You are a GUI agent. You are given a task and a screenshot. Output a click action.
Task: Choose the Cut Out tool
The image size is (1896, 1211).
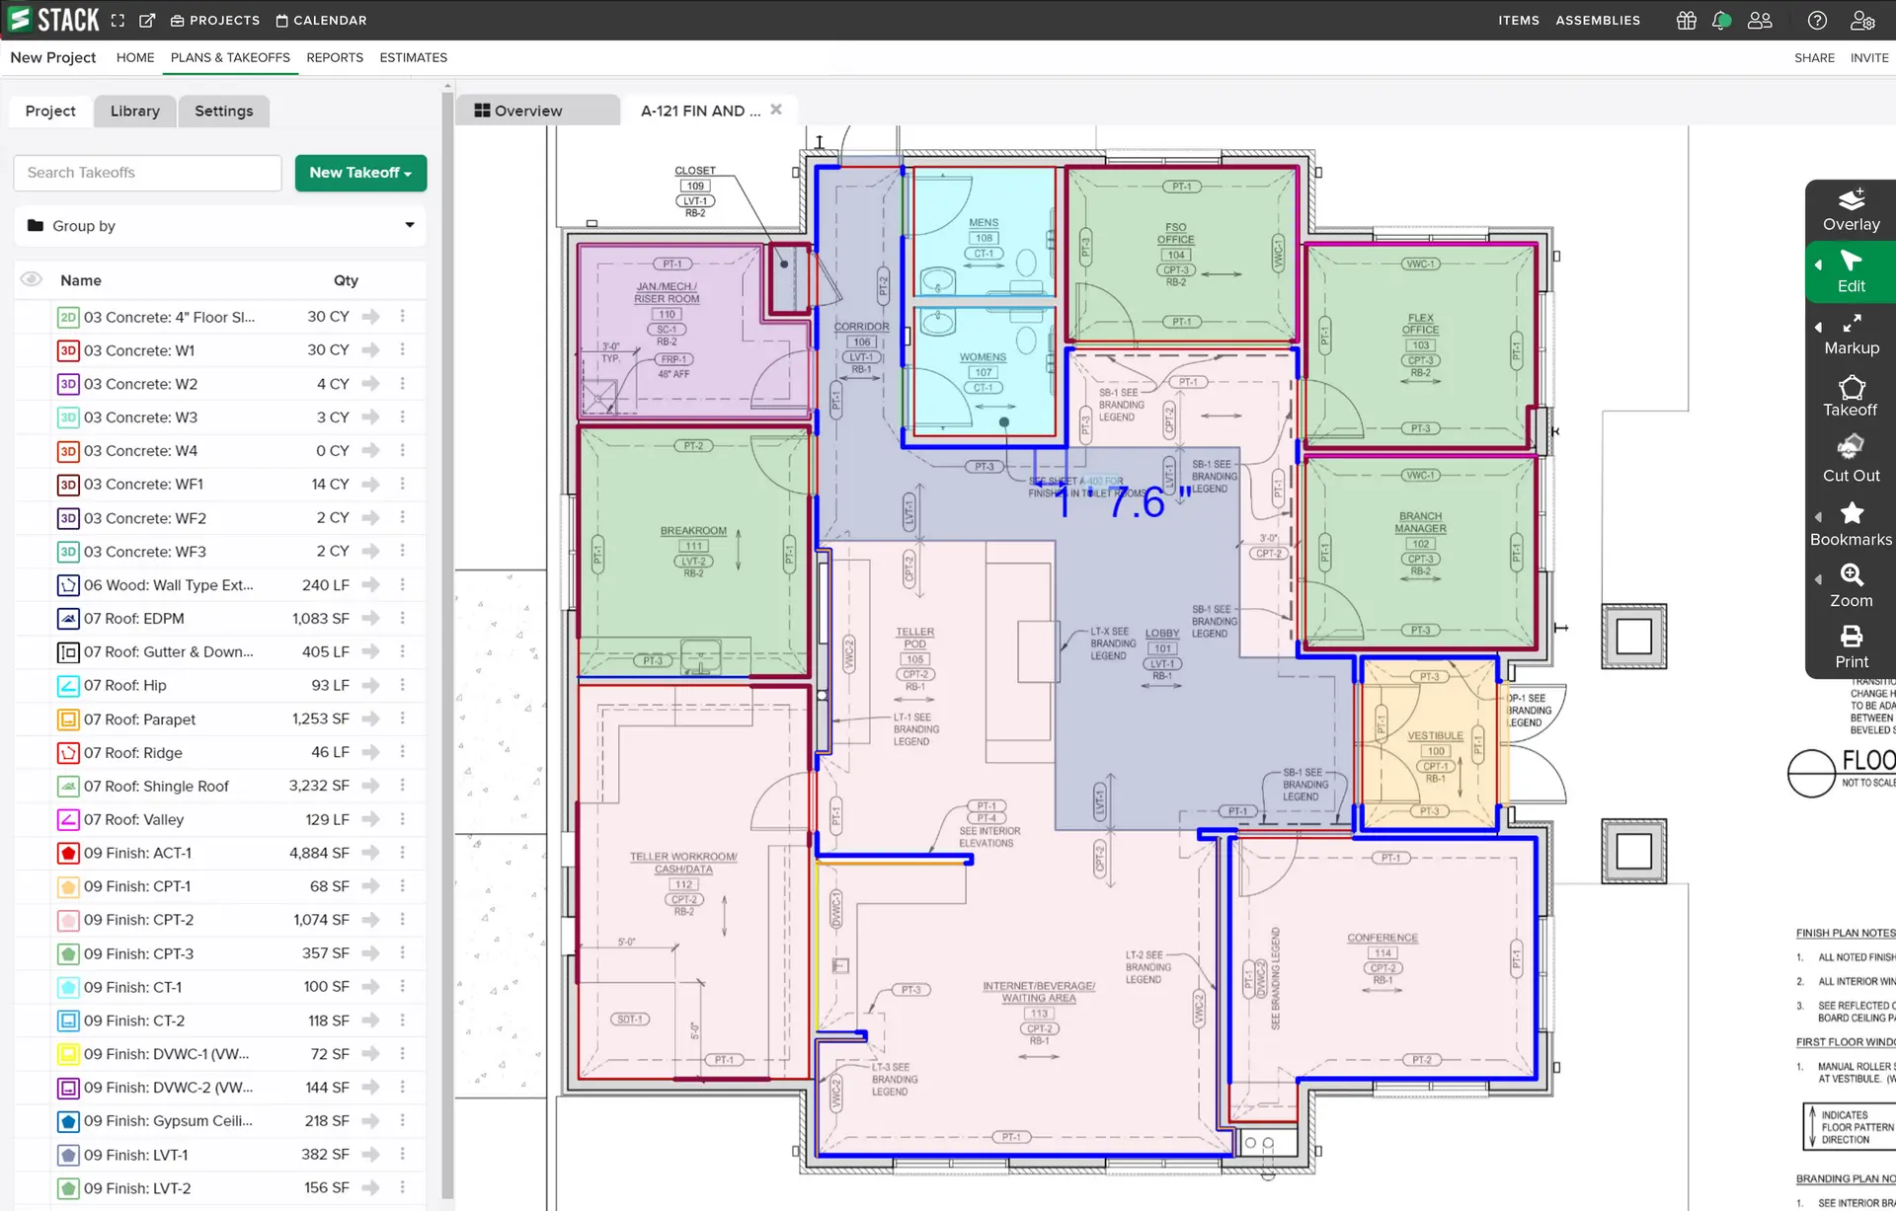click(x=1851, y=459)
